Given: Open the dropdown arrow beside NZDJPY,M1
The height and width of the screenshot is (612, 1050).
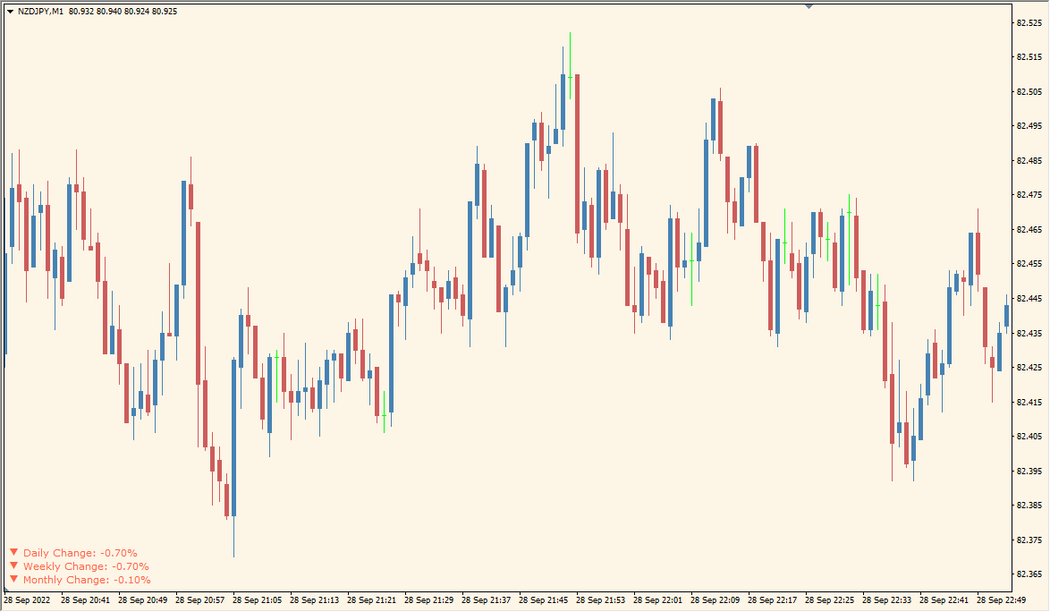Looking at the screenshot, I should pyautogui.click(x=10, y=12).
